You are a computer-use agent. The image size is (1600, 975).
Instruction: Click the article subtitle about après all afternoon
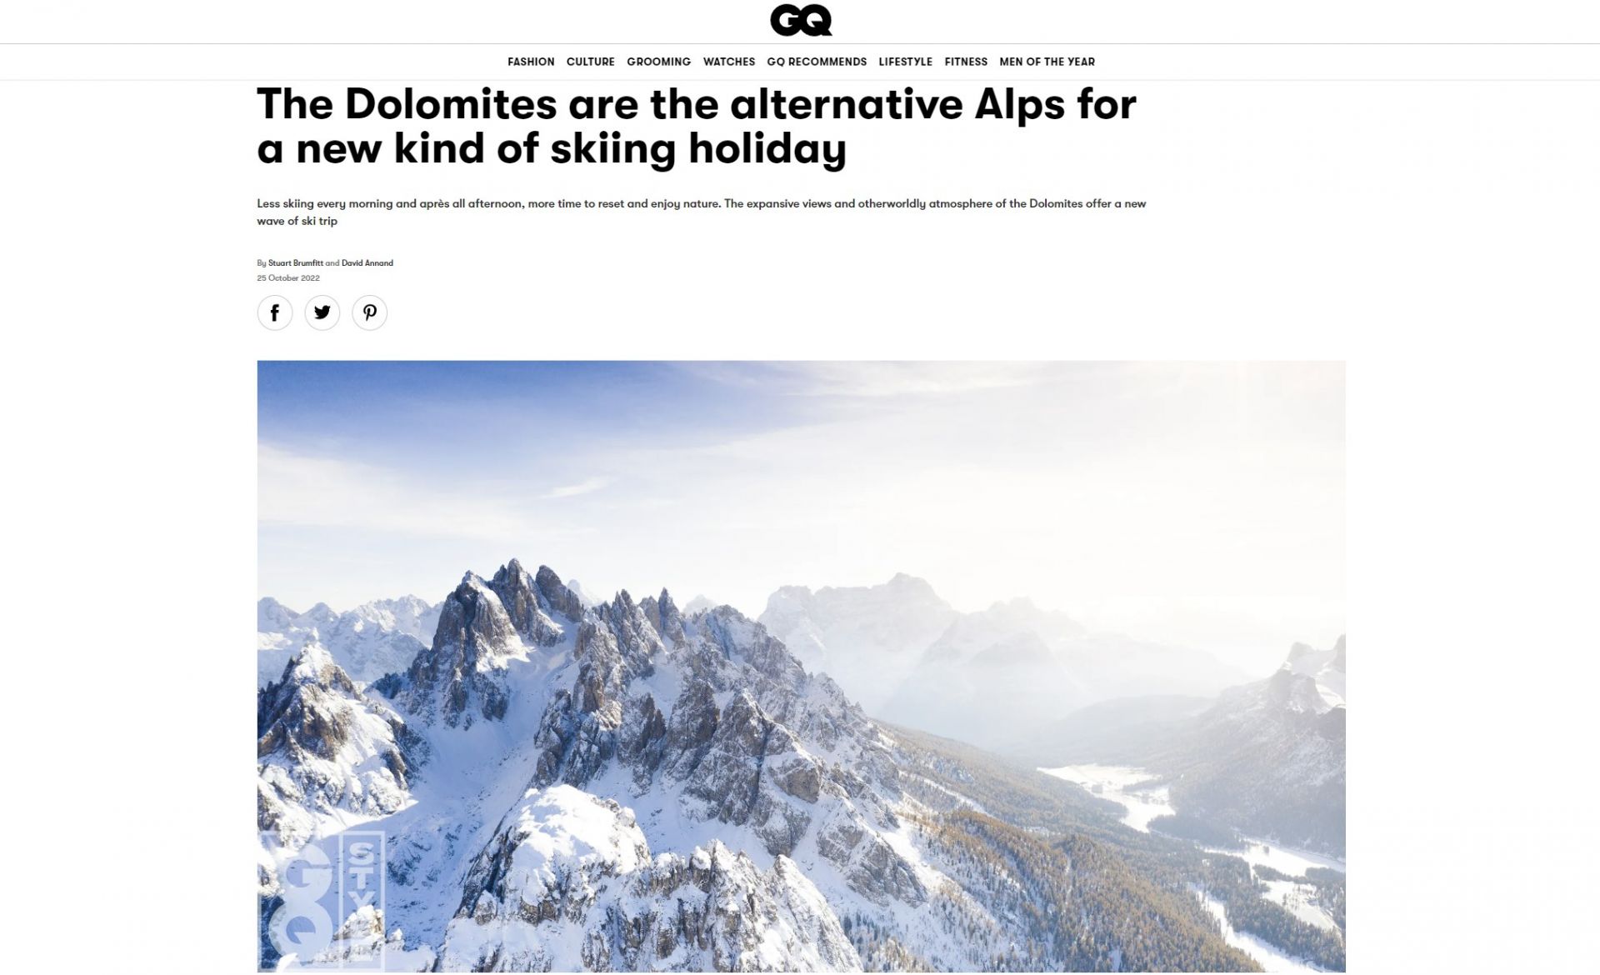(x=702, y=212)
